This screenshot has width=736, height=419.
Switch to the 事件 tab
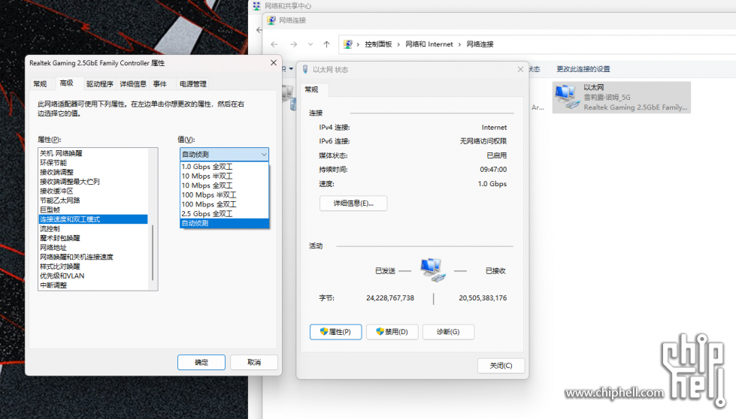click(x=160, y=84)
